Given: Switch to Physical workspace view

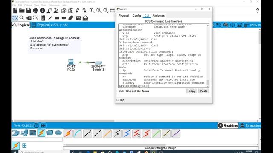Looking at the screenshot, I should point(41,25).
